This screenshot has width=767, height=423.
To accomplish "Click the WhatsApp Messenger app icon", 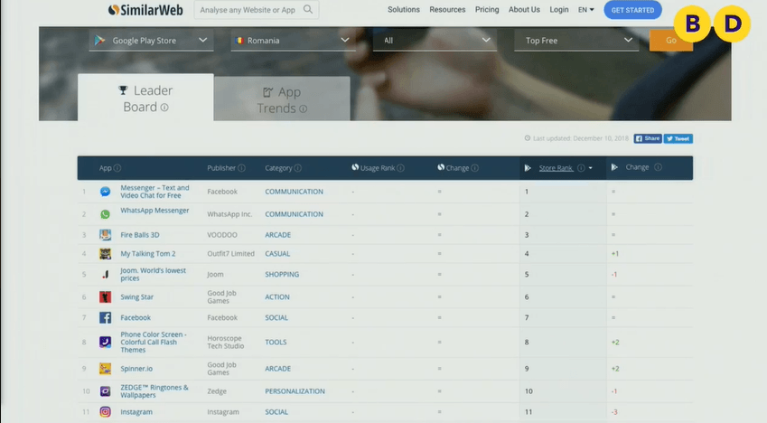I will (105, 214).
